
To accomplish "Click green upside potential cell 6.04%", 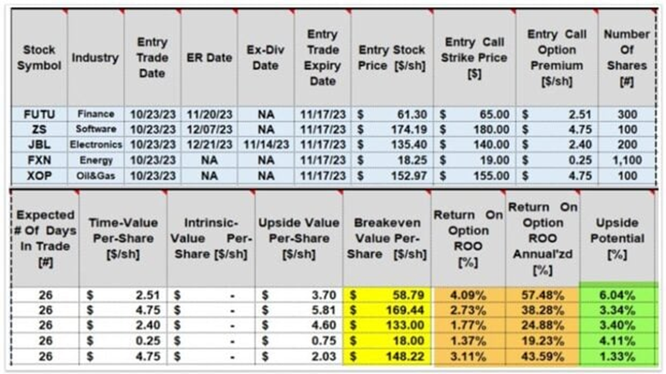I will click(617, 295).
